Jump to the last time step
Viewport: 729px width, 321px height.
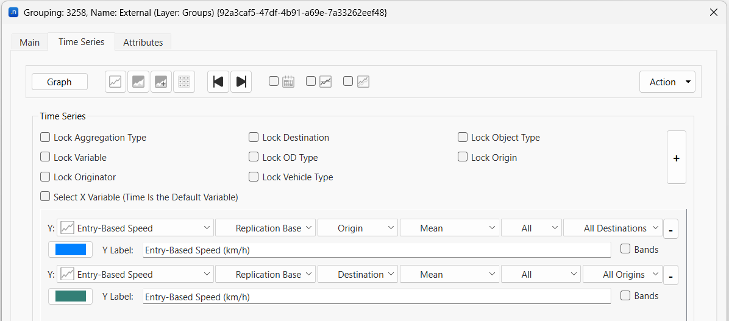[x=241, y=82]
